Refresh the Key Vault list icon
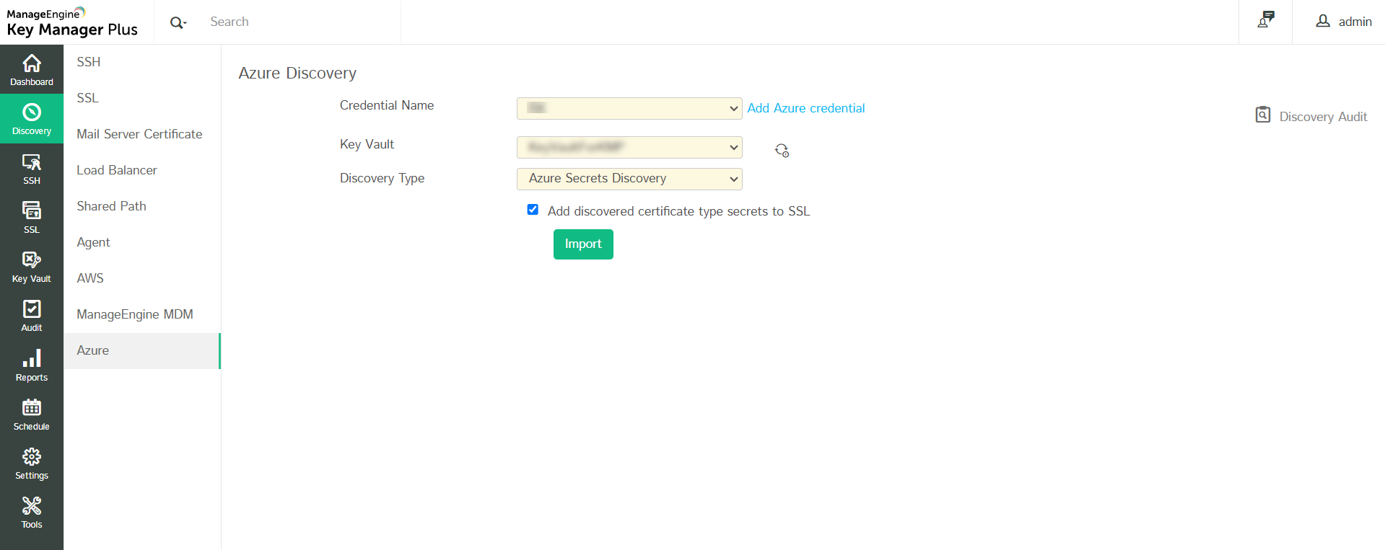This screenshot has height=550, width=1385. (x=782, y=150)
